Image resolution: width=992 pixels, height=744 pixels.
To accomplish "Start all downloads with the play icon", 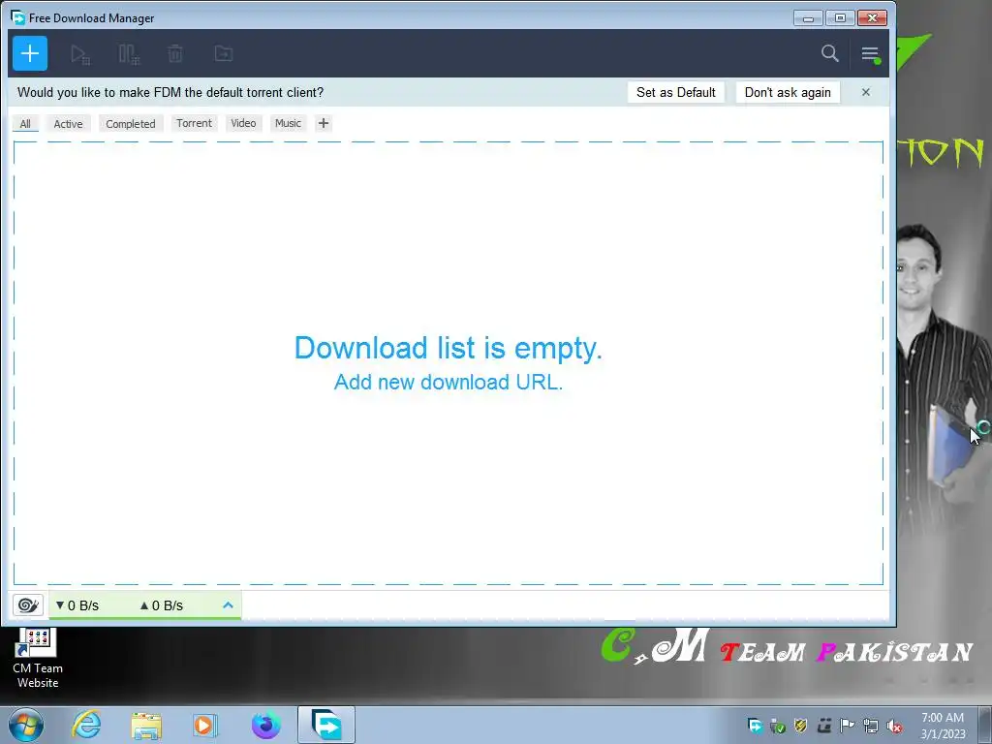I will (x=79, y=54).
